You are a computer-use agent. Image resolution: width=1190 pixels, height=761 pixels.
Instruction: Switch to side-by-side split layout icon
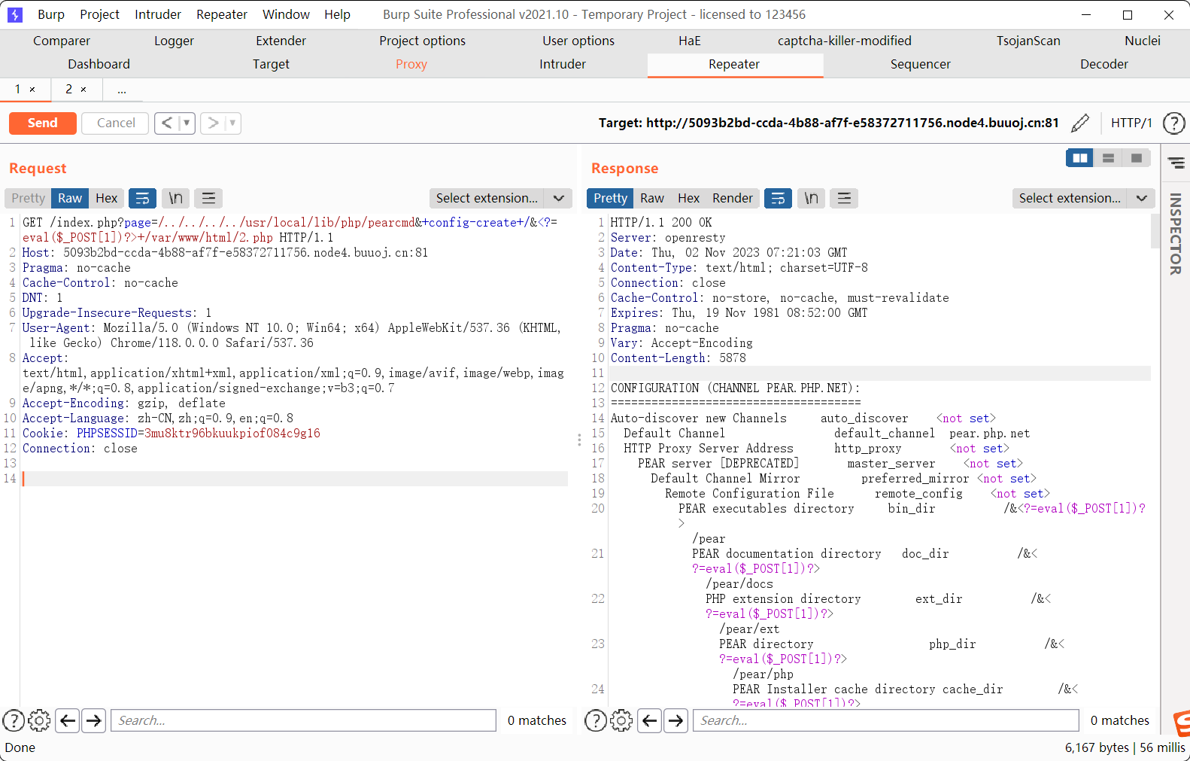pyautogui.click(x=1080, y=158)
